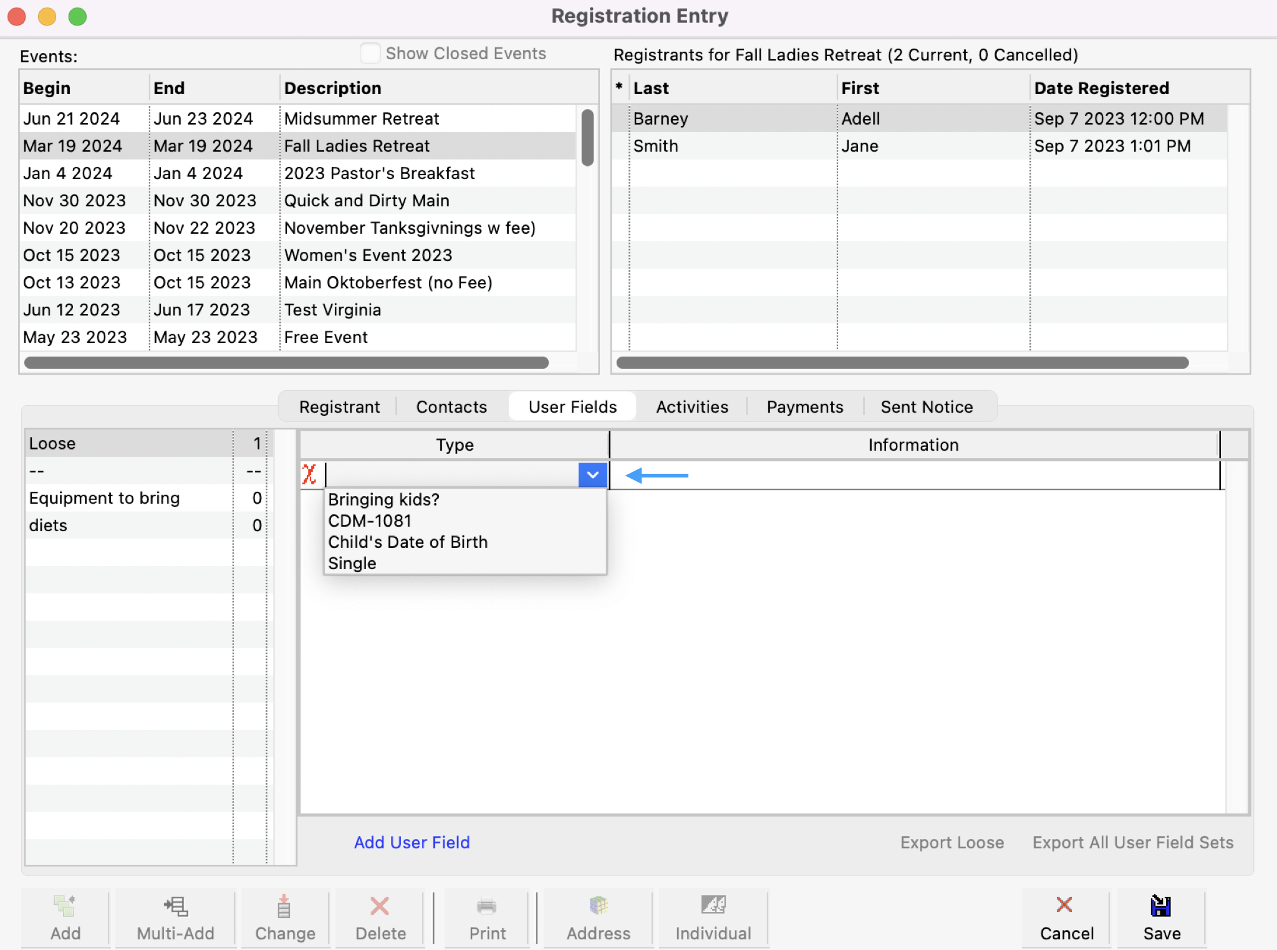Select the Midsummer Retreat event row
Screen dimensions: 1277x950
click(x=362, y=118)
